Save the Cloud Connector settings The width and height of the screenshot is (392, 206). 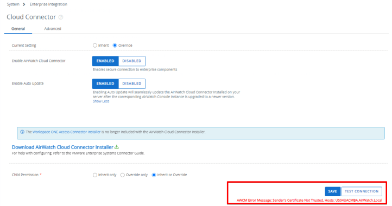332,191
